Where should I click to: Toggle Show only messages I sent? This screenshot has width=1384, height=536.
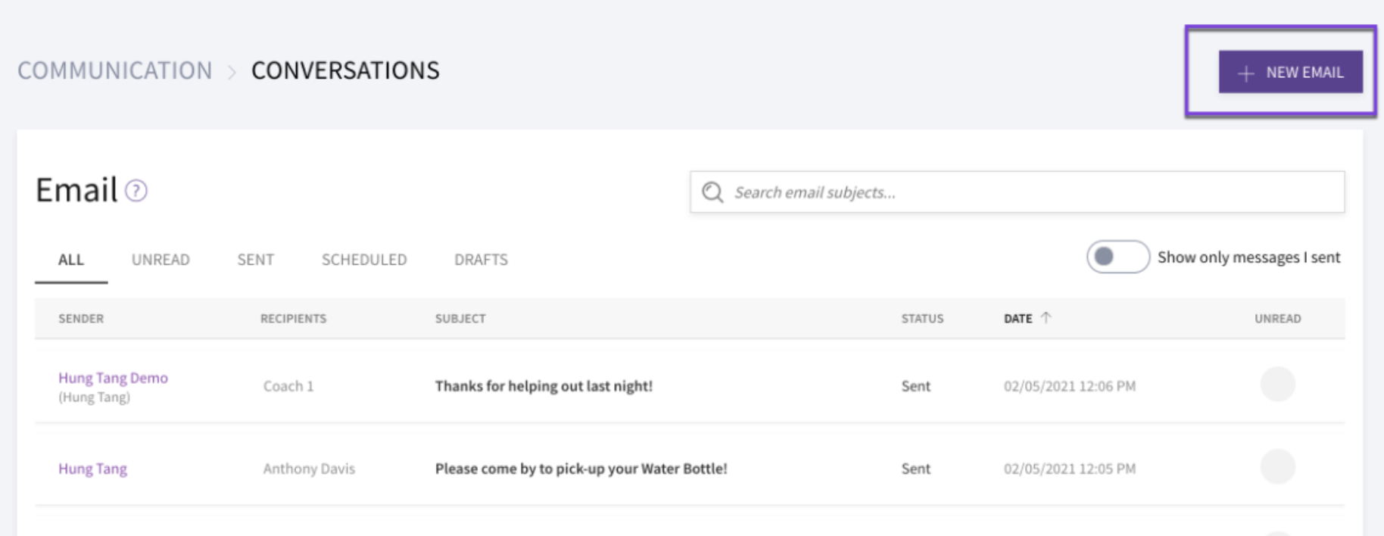coord(1117,257)
